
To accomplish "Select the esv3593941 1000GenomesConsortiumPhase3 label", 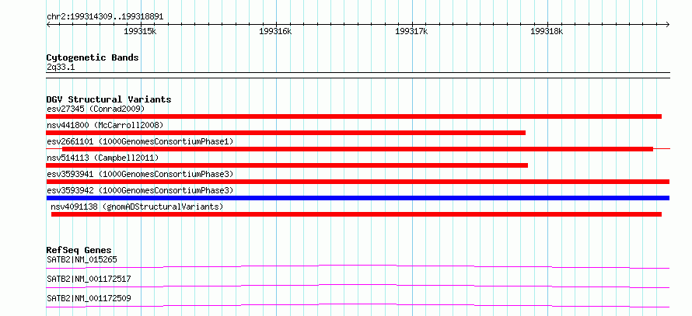I will pyautogui.click(x=140, y=174).
